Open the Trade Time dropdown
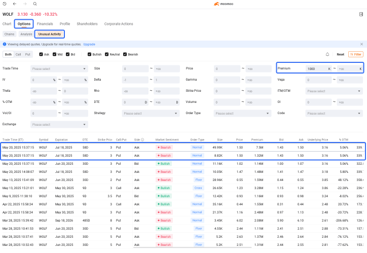The width and height of the screenshot is (367, 253). tap(59, 69)
